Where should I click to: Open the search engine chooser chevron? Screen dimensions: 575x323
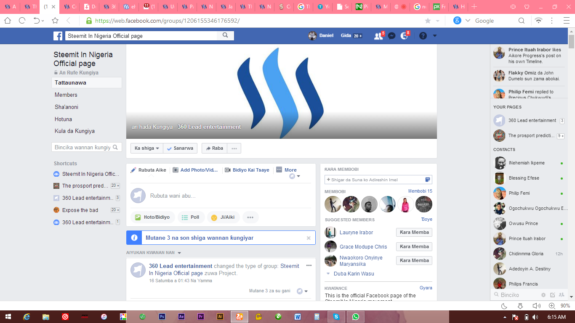(468, 20)
